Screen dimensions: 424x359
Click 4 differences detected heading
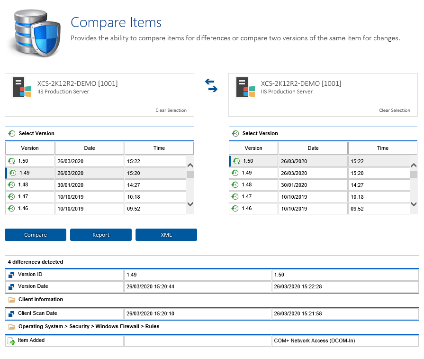click(36, 262)
